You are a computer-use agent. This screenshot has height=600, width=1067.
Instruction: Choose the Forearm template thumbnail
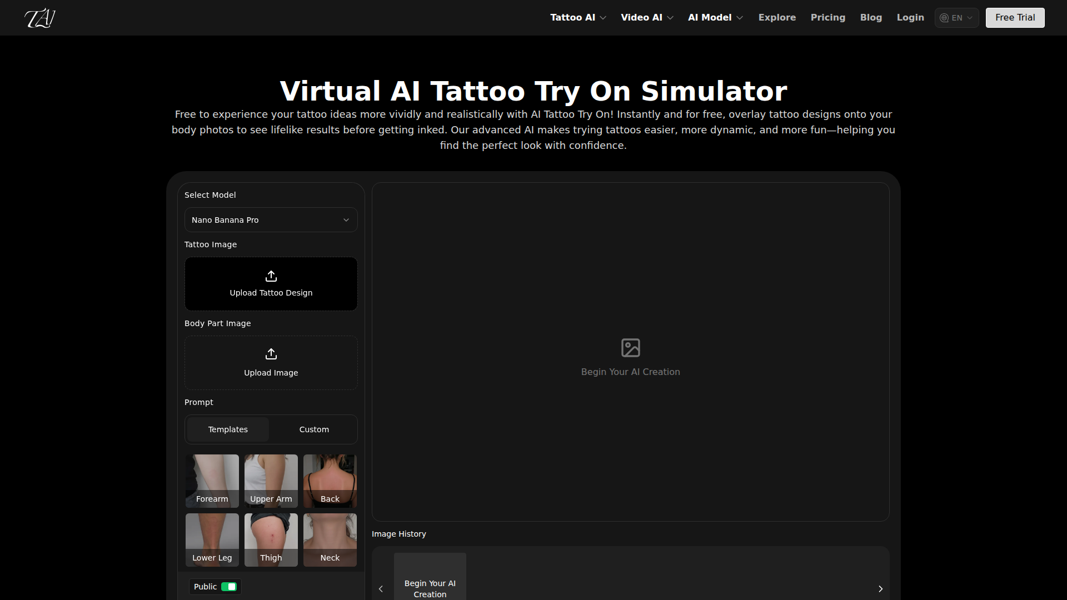click(x=212, y=481)
